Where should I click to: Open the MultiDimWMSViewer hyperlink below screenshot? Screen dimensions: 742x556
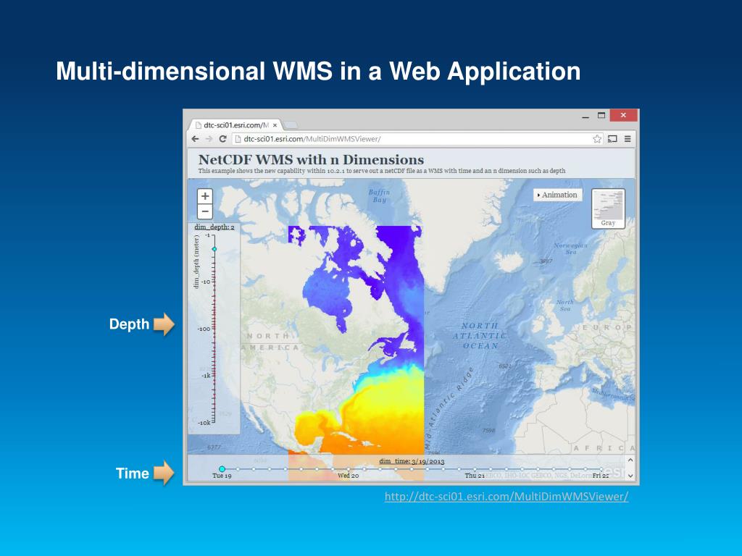tap(507, 497)
